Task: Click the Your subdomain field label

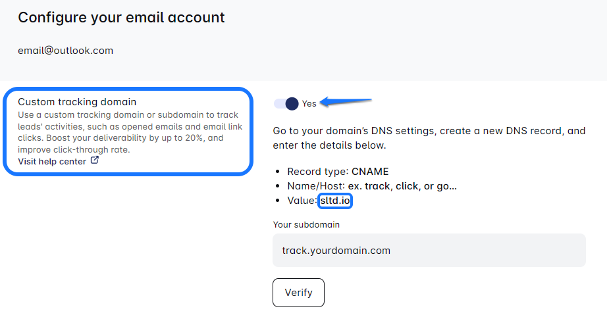Action: click(306, 224)
